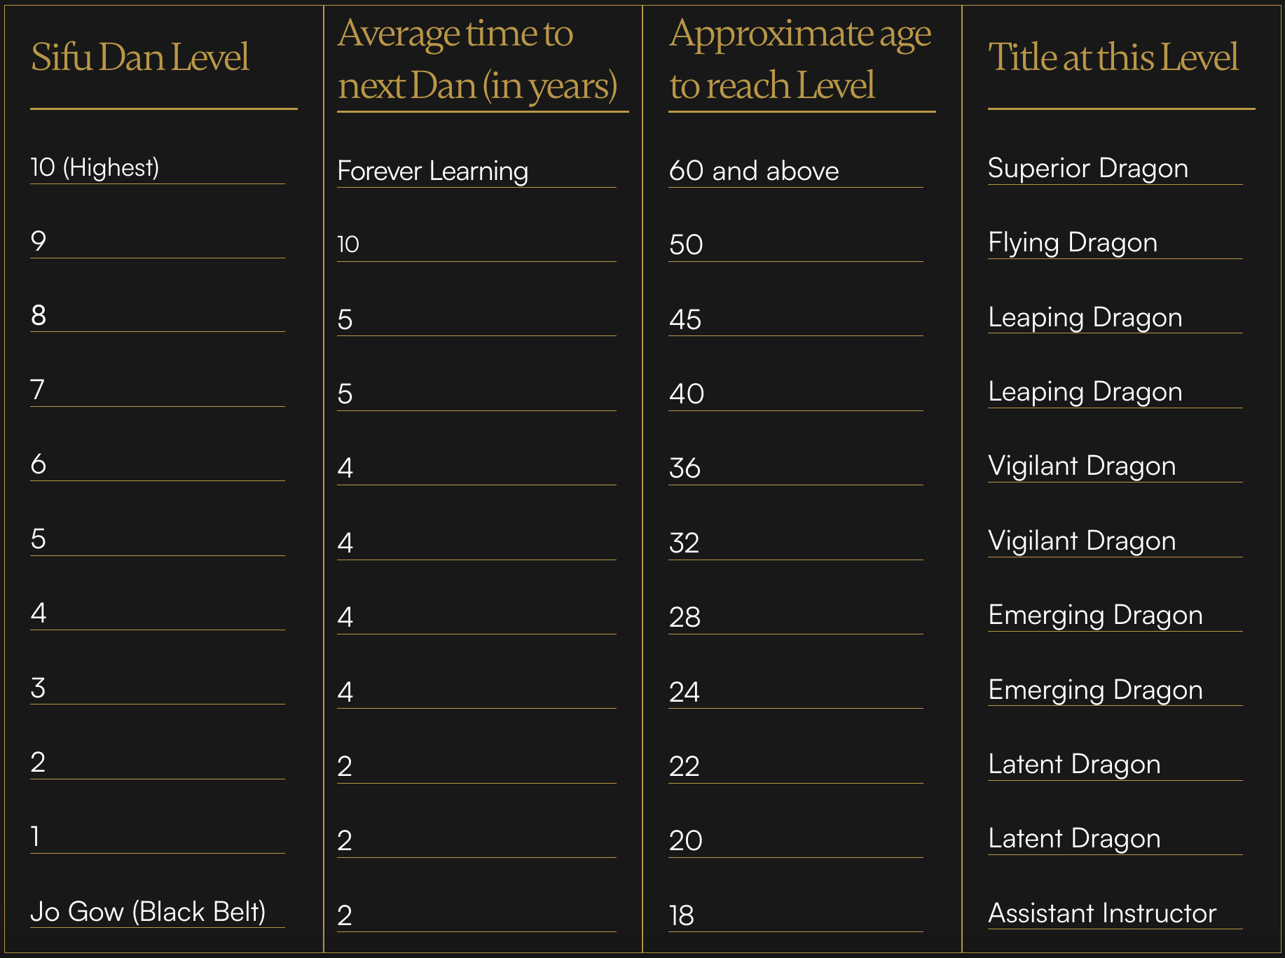
Task: Click the age value 45
Action: point(685,320)
